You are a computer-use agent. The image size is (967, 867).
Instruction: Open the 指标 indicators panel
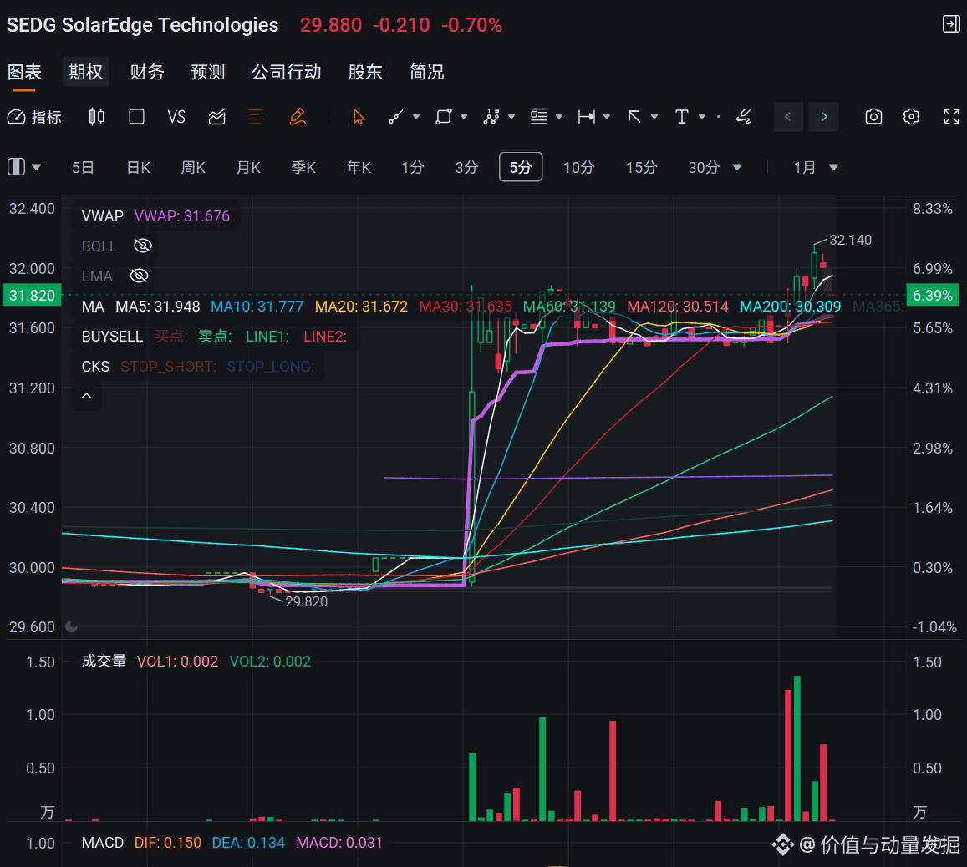tap(34, 117)
